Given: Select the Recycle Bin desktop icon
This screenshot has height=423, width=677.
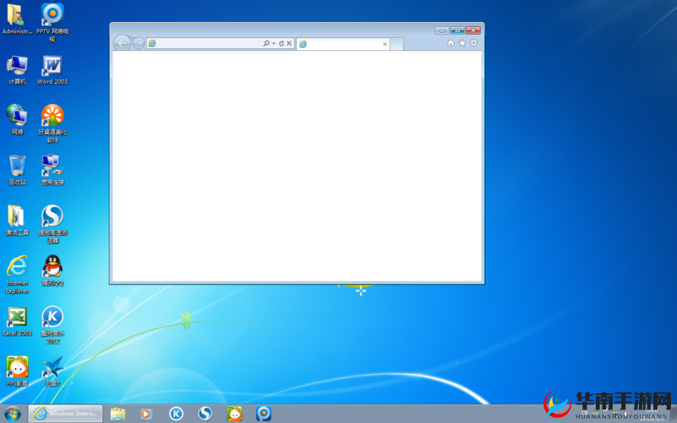Looking at the screenshot, I should pos(17,166).
